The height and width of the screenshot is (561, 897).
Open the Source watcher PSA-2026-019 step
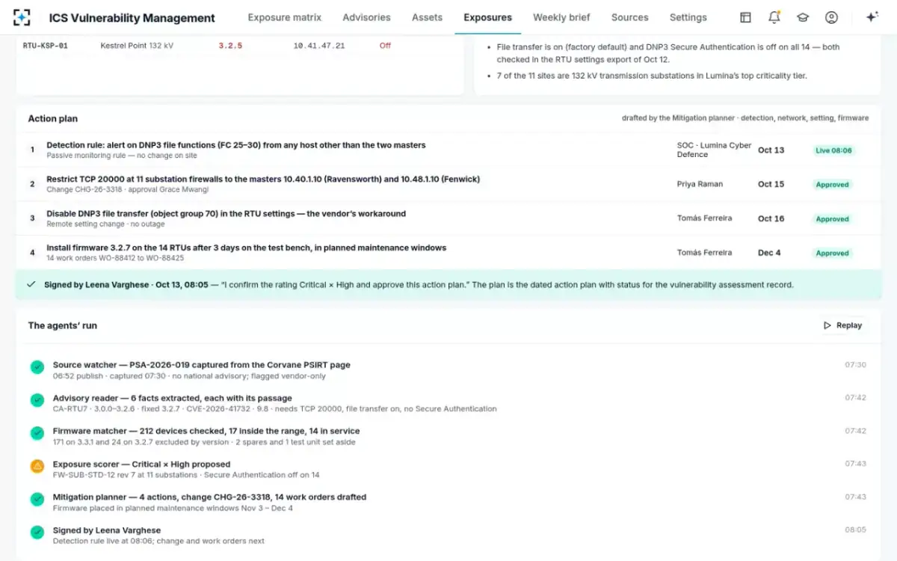point(201,365)
